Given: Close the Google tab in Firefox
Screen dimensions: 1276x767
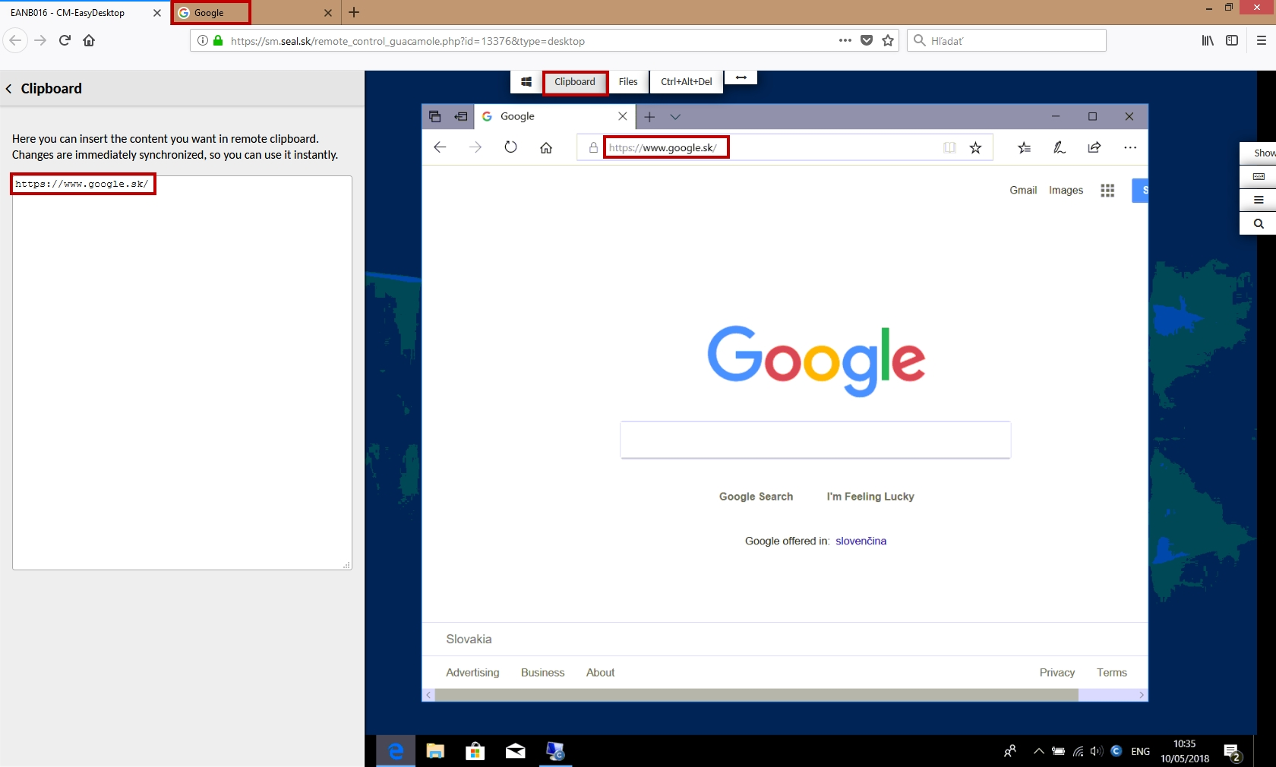Looking at the screenshot, I should click(x=328, y=13).
